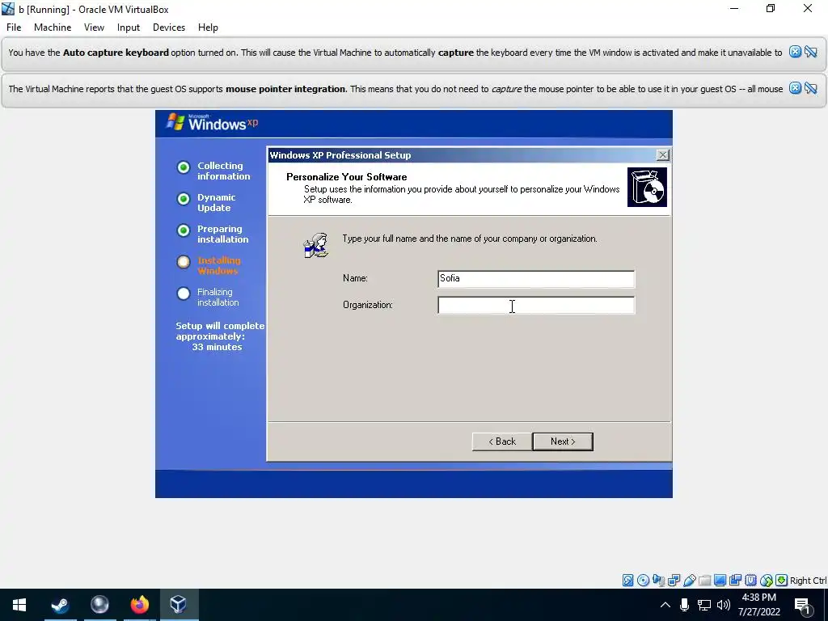Open the File menu
Screen dimensions: 828x621
[x=14, y=27]
